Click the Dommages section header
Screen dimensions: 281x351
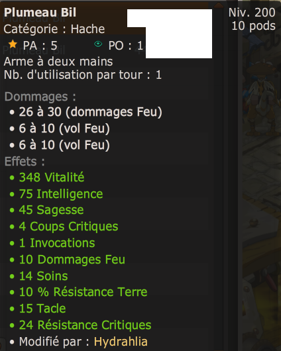click(40, 97)
